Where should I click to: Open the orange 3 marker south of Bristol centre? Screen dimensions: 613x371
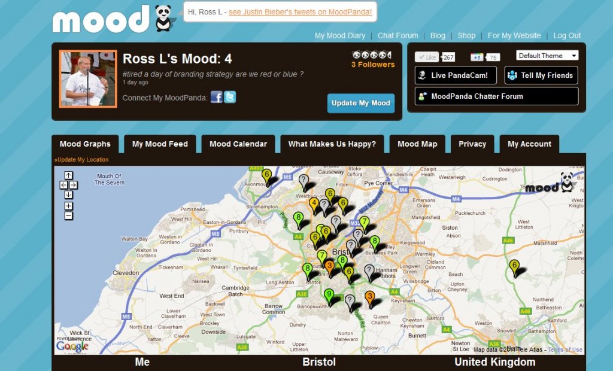tap(330, 268)
